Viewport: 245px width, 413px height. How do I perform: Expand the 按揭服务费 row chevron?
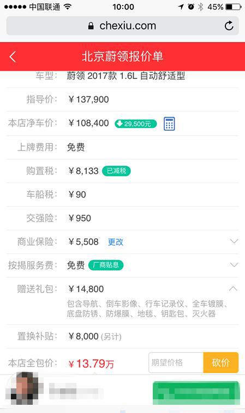pyautogui.click(x=234, y=265)
